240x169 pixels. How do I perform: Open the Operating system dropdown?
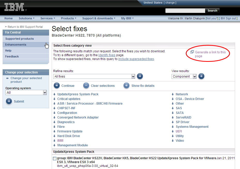coord(26,92)
